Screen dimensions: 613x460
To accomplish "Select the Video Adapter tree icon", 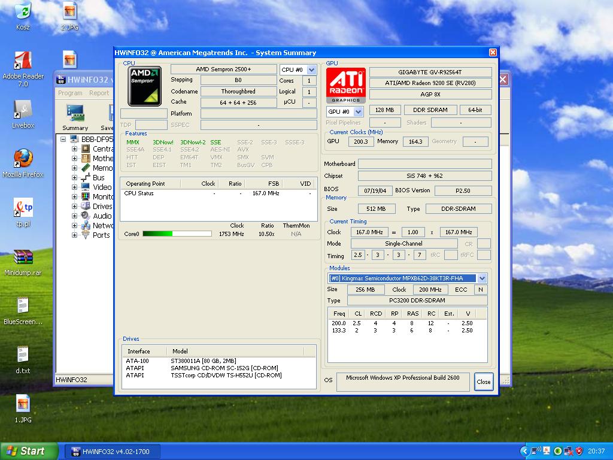I will click(86, 187).
